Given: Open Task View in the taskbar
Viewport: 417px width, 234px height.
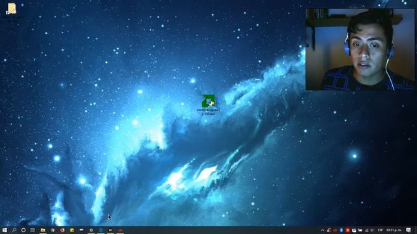Looking at the screenshot, I should [33, 230].
